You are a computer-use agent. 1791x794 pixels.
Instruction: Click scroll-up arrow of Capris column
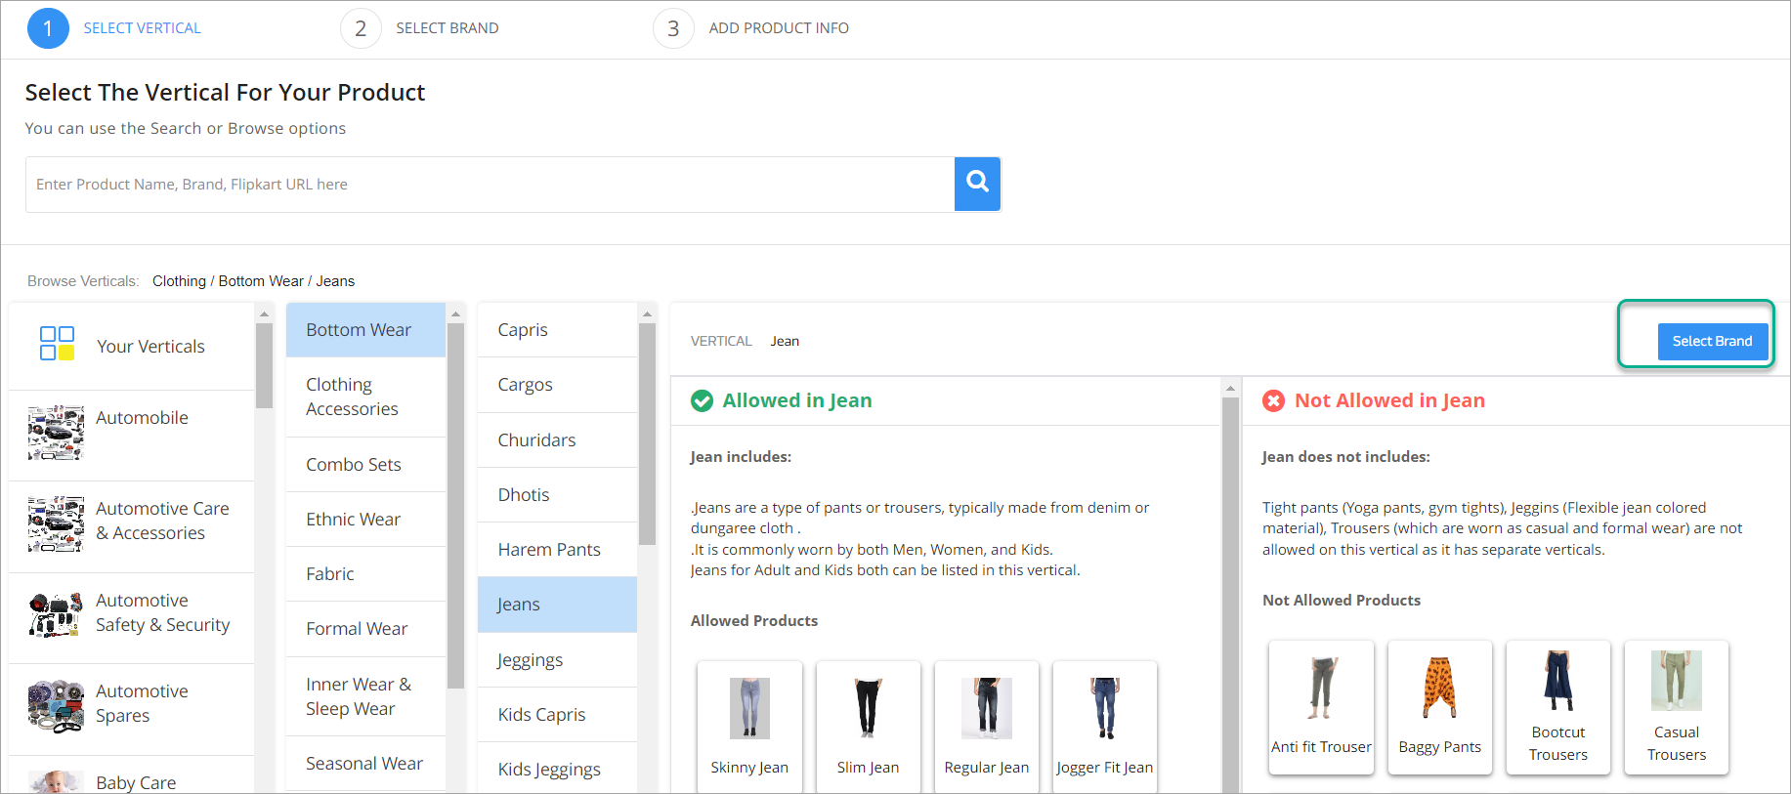[x=647, y=313]
